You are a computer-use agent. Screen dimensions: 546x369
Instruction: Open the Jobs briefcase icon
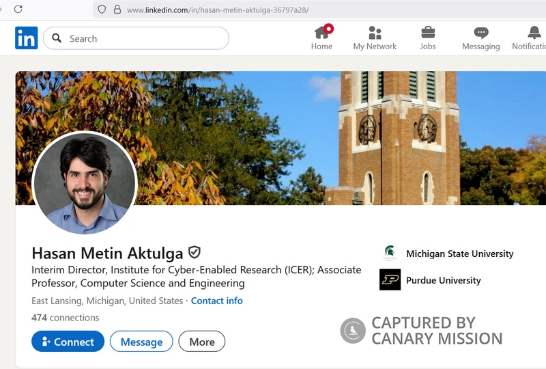tap(428, 33)
